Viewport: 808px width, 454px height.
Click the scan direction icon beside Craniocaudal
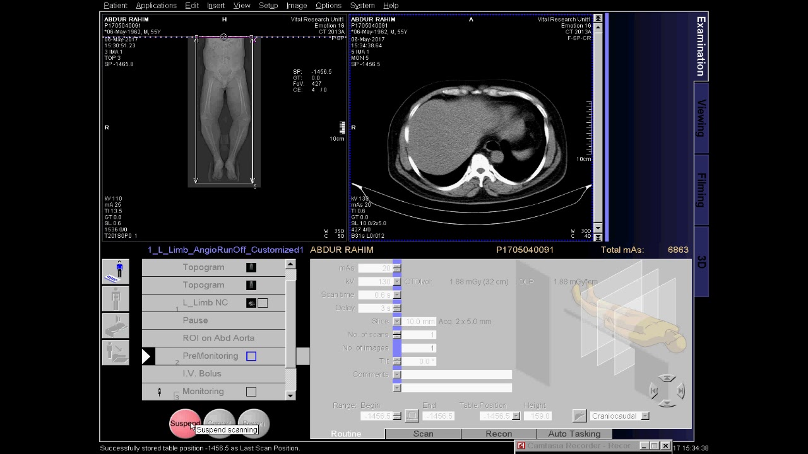pyautogui.click(x=579, y=416)
